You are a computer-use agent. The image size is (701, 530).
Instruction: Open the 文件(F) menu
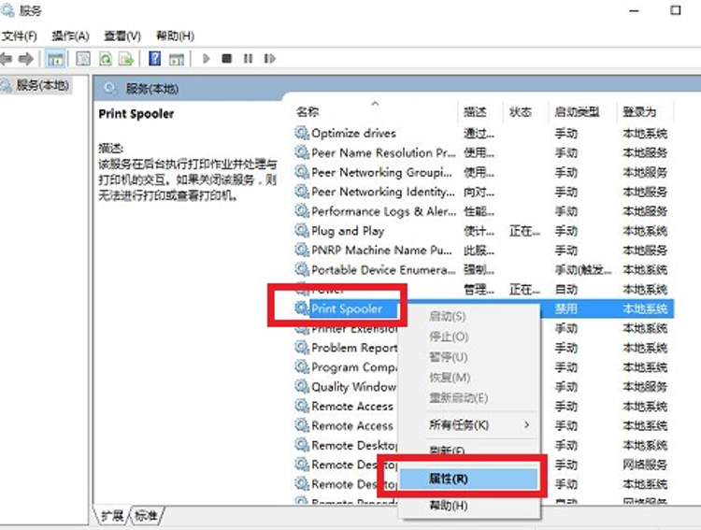(x=19, y=36)
